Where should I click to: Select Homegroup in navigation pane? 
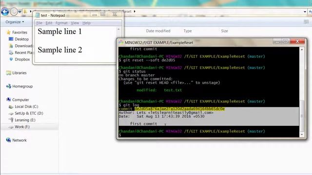click(x=22, y=87)
